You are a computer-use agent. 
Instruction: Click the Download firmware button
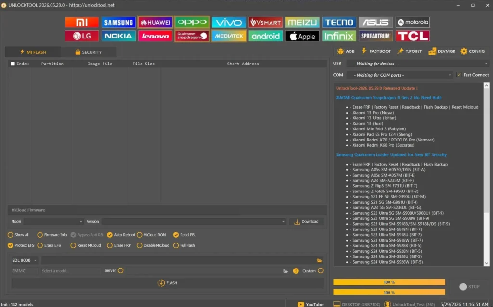[x=307, y=221]
